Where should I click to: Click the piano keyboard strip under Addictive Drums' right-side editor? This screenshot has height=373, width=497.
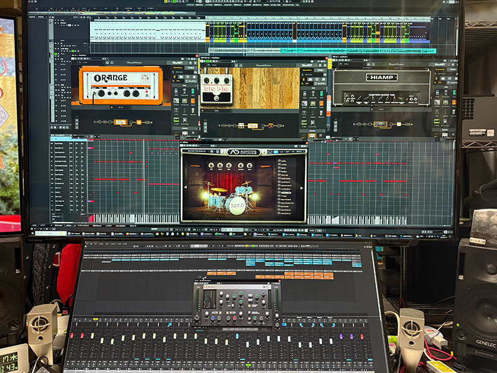pyautogui.click(x=357, y=220)
